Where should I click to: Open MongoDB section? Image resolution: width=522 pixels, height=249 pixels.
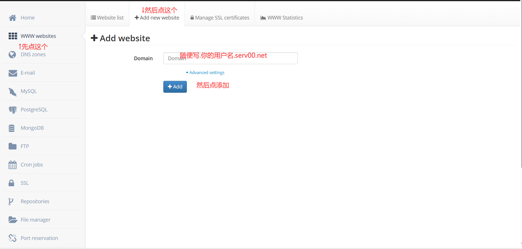[x=42, y=128]
